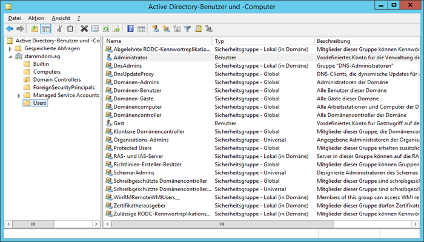Viewport: 424px width, 242px height.
Task: Sort by the Name column header
Action: point(157,41)
